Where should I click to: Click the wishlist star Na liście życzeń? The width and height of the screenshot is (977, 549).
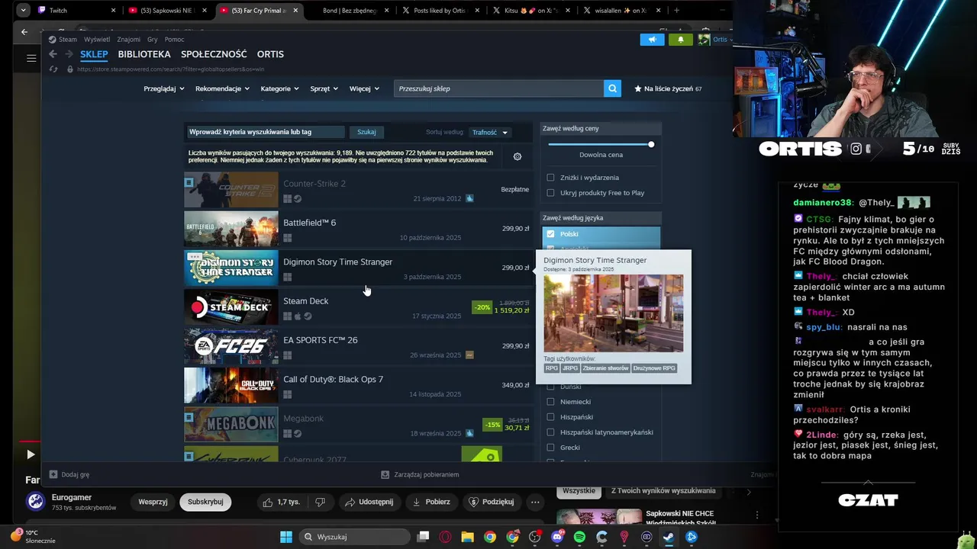pyautogui.click(x=638, y=88)
